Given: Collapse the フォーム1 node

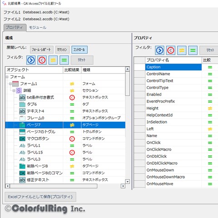Looking at the screenshot, I should 10,84.
